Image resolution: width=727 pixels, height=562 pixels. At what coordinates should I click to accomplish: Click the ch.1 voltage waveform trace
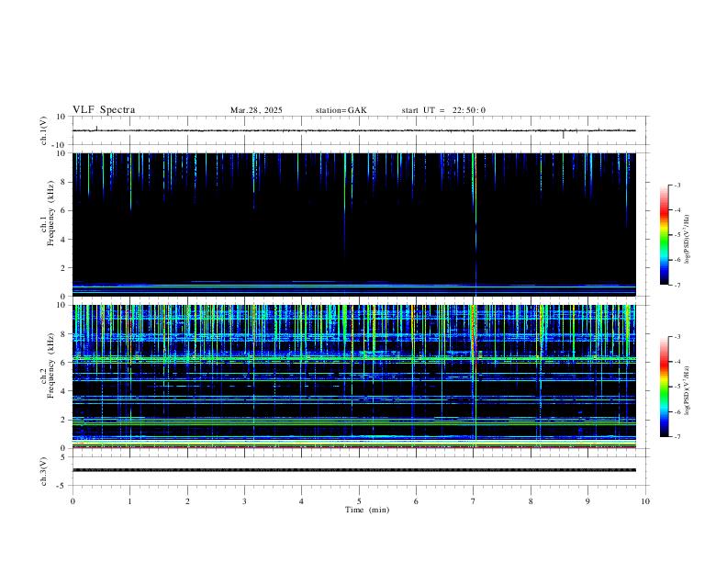354,130
